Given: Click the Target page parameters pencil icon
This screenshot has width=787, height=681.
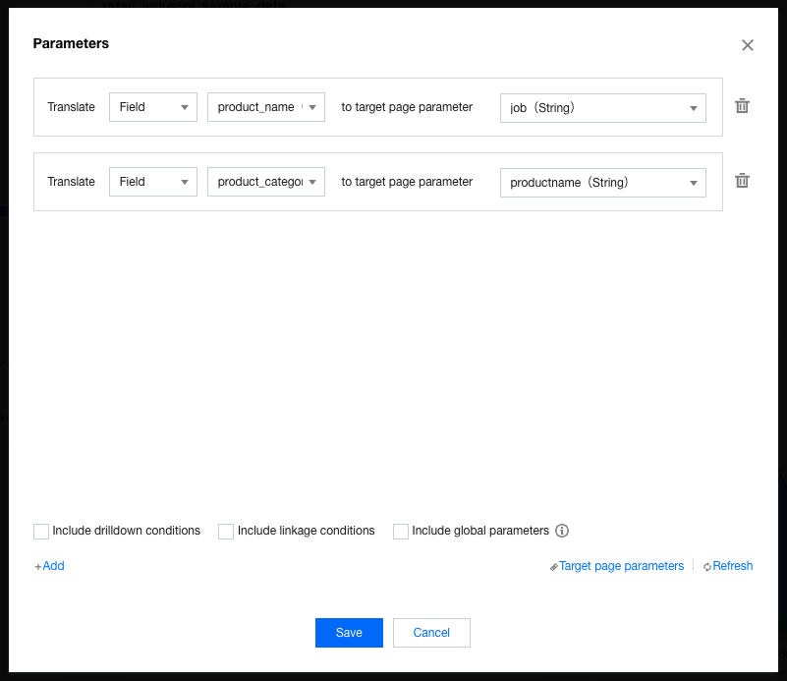Looking at the screenshot, I should click(x=554, y=567).
